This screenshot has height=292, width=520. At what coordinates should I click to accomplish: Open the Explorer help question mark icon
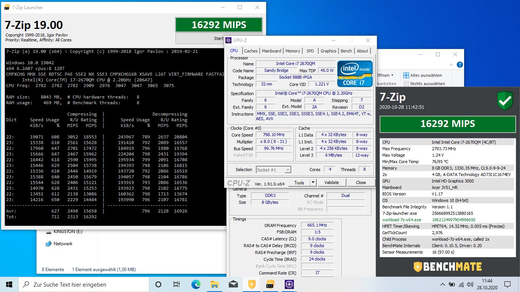coord(459,65)
